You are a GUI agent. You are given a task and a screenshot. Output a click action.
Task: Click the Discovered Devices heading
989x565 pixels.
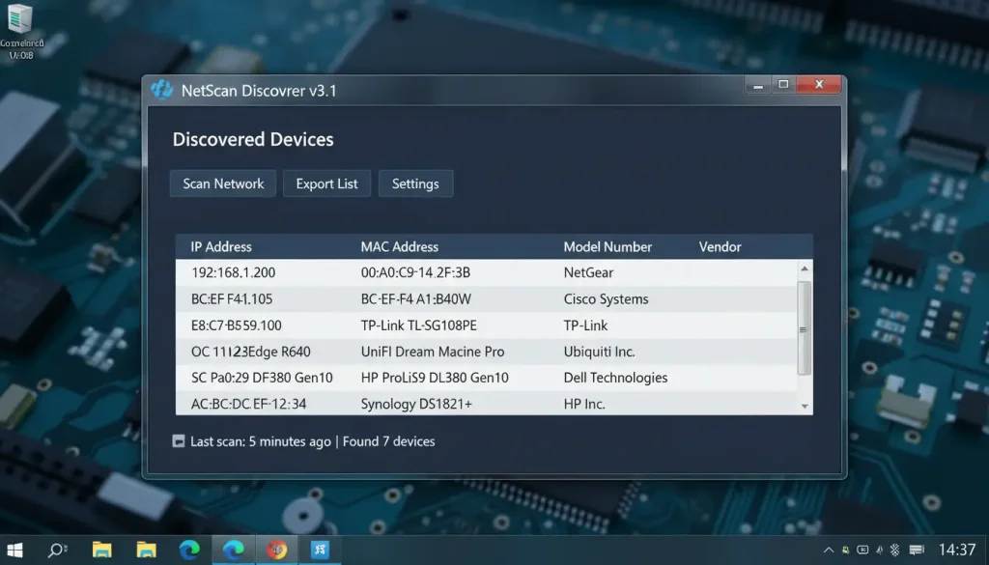pyautogui.click(x=253, y=139)
